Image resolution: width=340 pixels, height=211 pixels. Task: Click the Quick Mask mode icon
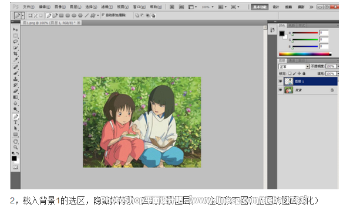[x=15, y=167]
